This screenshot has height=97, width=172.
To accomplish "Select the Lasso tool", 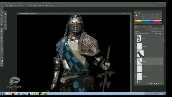I will [2, 15].
